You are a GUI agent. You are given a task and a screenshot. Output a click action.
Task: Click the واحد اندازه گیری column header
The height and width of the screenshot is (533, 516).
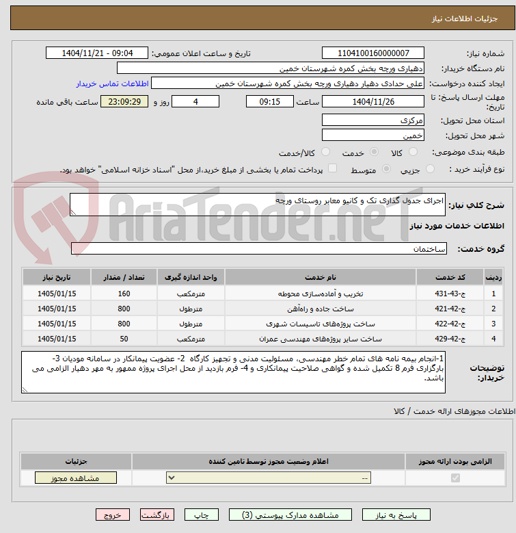coord(191,277)
